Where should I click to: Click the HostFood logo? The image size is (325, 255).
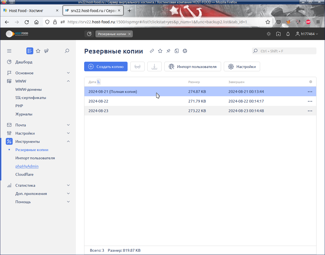point(17,34)
